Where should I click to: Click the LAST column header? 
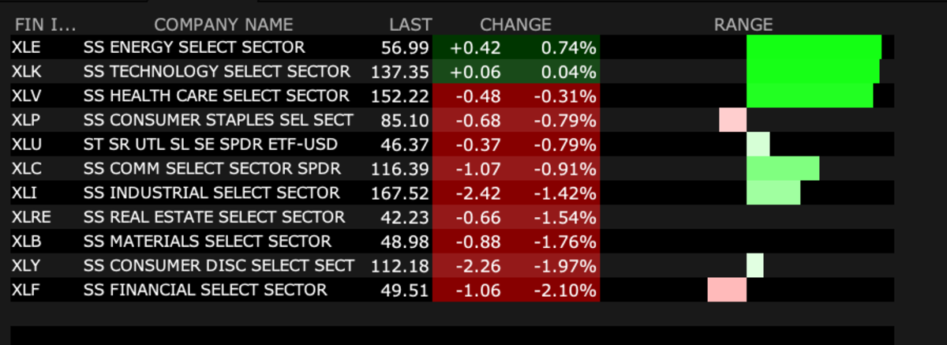[410, 24]
